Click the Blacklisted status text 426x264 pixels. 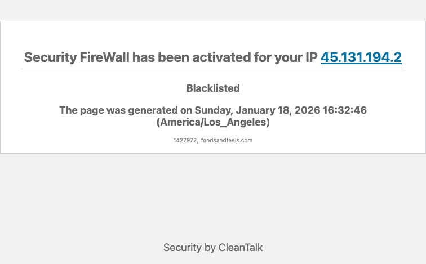[x=213, y=88]
